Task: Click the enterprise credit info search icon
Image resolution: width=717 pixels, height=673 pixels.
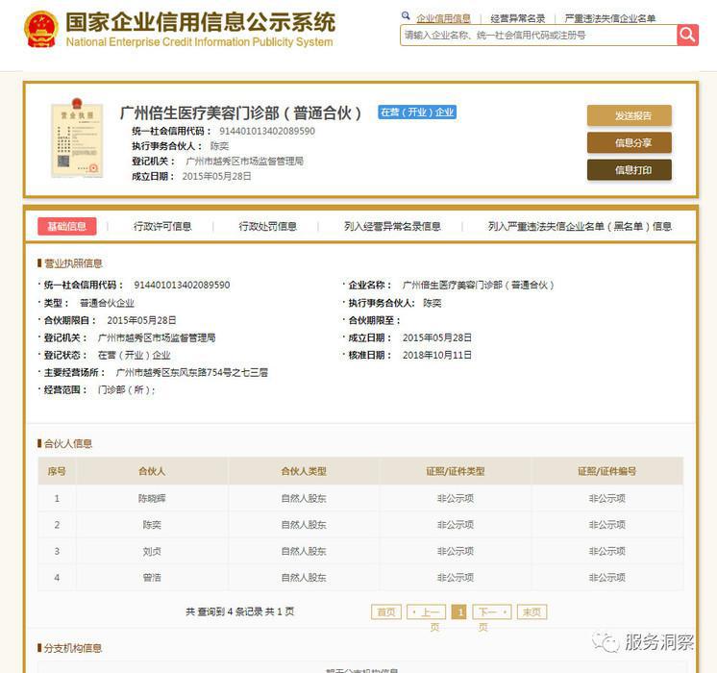Action: (407, 17)
